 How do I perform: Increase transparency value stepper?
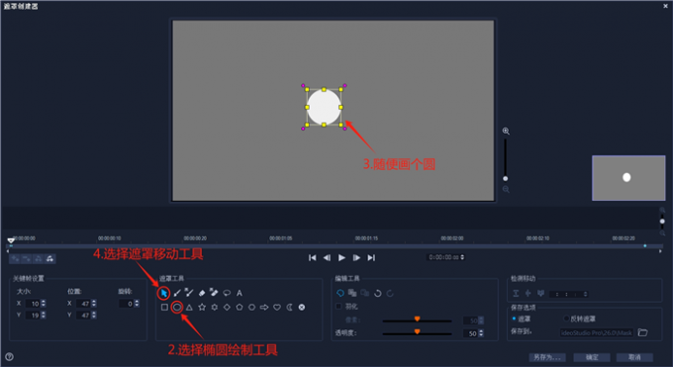481,331
